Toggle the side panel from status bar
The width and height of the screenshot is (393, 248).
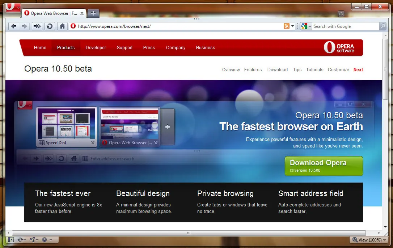[11, 240]
